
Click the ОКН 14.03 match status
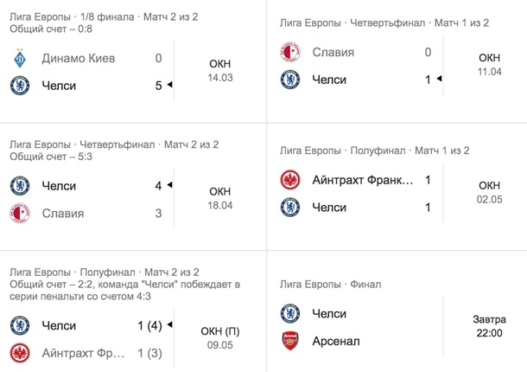pyautogui.click(x=219, y=71)
